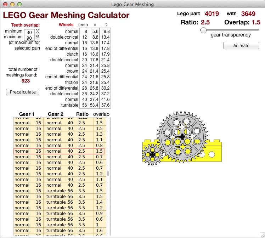Click the end of differential 28 teeth row
This screenshot has width=265, height=238.
pyautogui.click(x=78, y=88)
